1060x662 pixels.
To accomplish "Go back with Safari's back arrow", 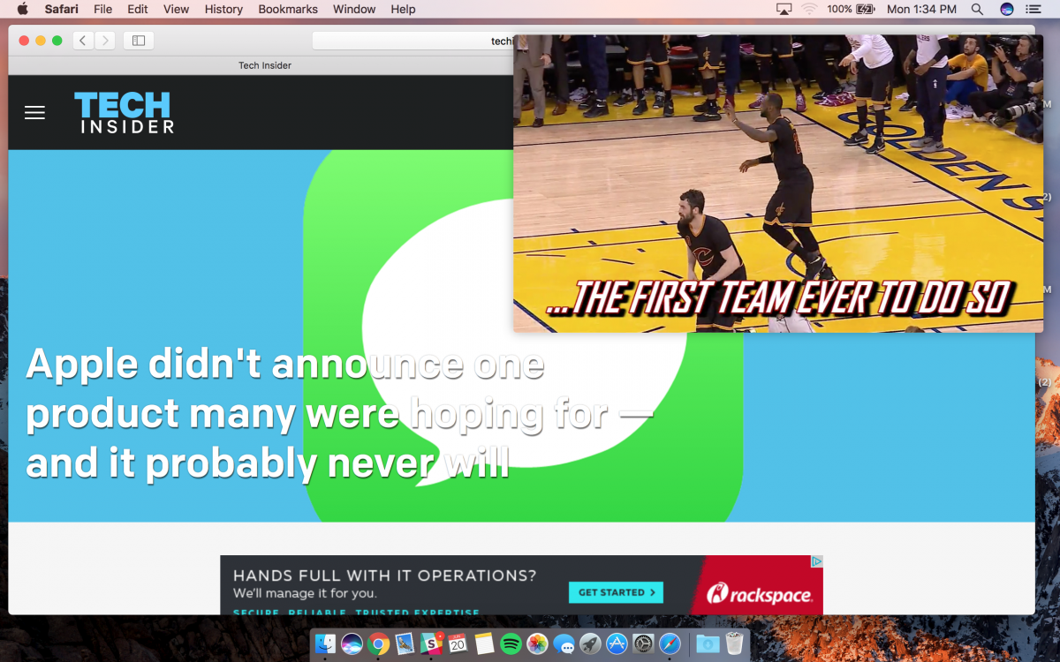I will coord(83,41).
